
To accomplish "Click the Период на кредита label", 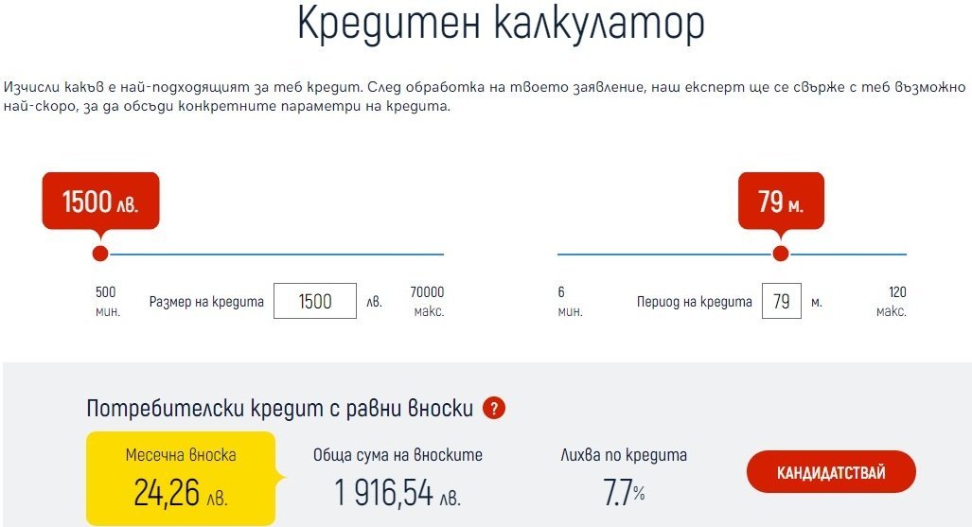I will [x=695, y=303].
